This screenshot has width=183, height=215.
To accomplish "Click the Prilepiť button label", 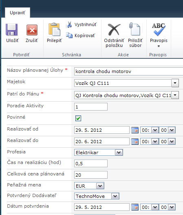I will pyautogui.click(x=54, y=40).
